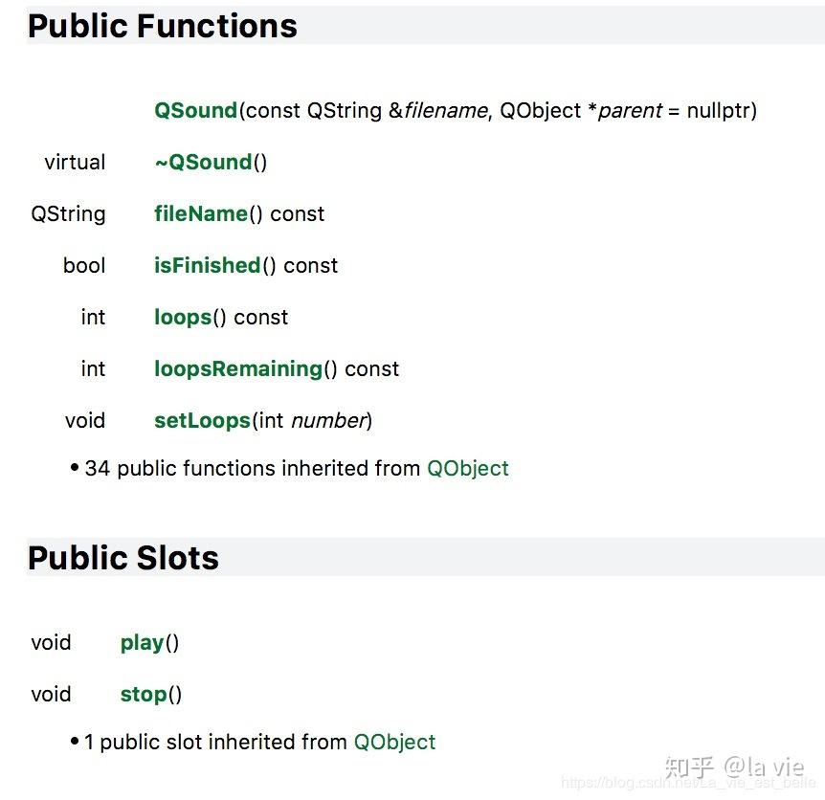Image resolution: width=825 pixels, height=800 pixels.
Task: Open the play slot documentation
Action: pos(142,643)
